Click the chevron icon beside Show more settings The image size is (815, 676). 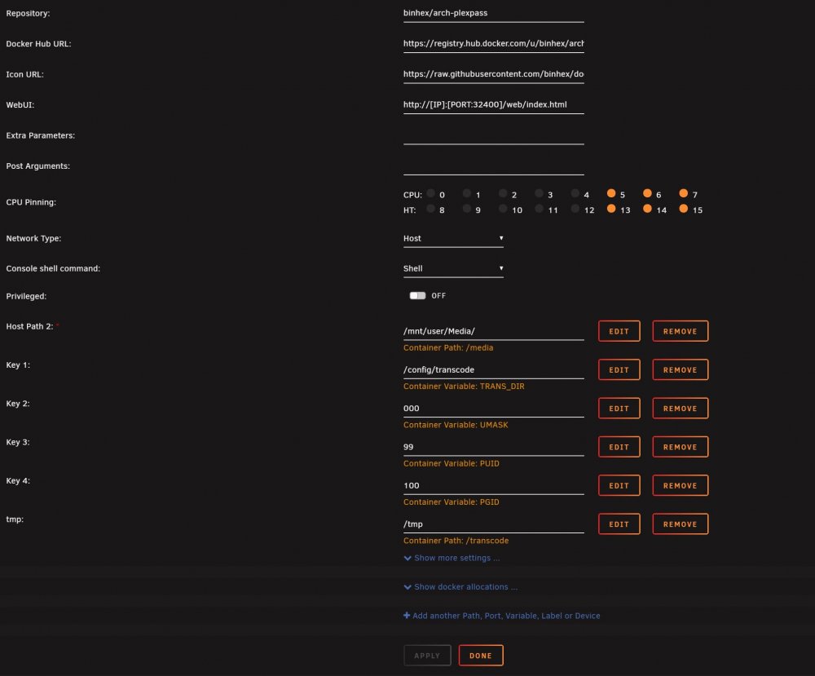click(x=407, y=559)
